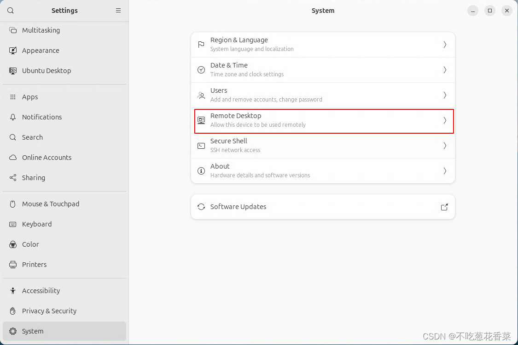518x345 pixels.
Task: Click the external link icon for Software Updates
Action: (445, 207)
